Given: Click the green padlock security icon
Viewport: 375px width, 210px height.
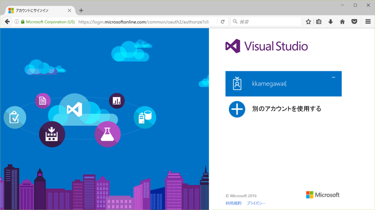Looking at the screenshot, I should click(x=23, y=22).
